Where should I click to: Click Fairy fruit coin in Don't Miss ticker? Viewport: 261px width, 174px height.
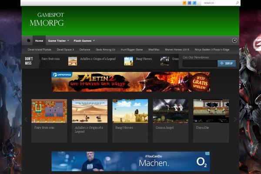tap(50, 59)
